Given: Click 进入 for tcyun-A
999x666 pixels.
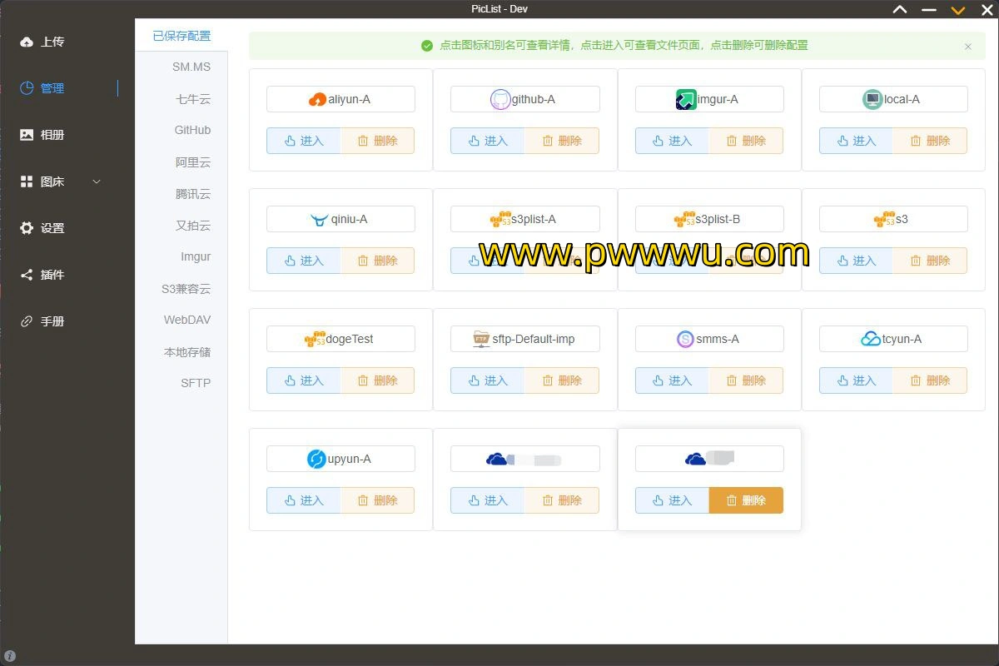Looking at the screenshot, I should tap(857, 380).
